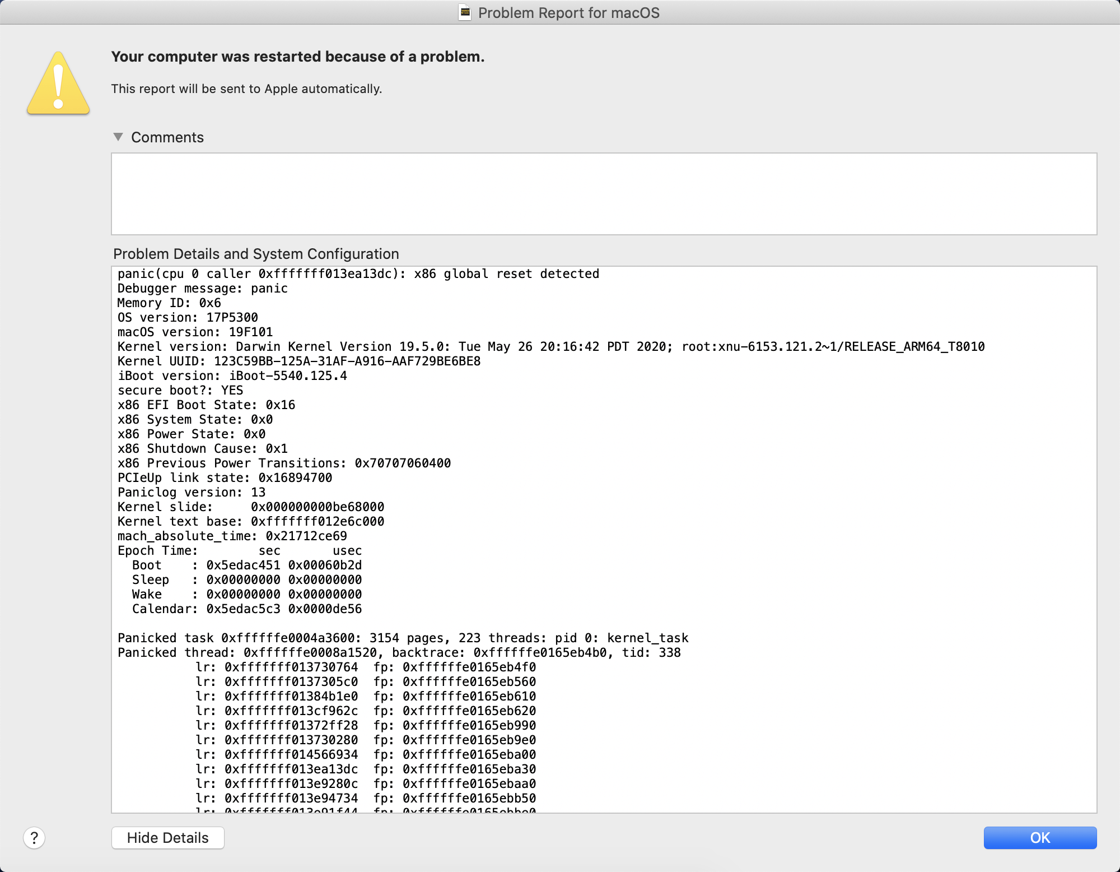Click backtrace line 'lr: 0xfffffff013cf962c'
The image size is (1120, 872).
coord(366,711)
